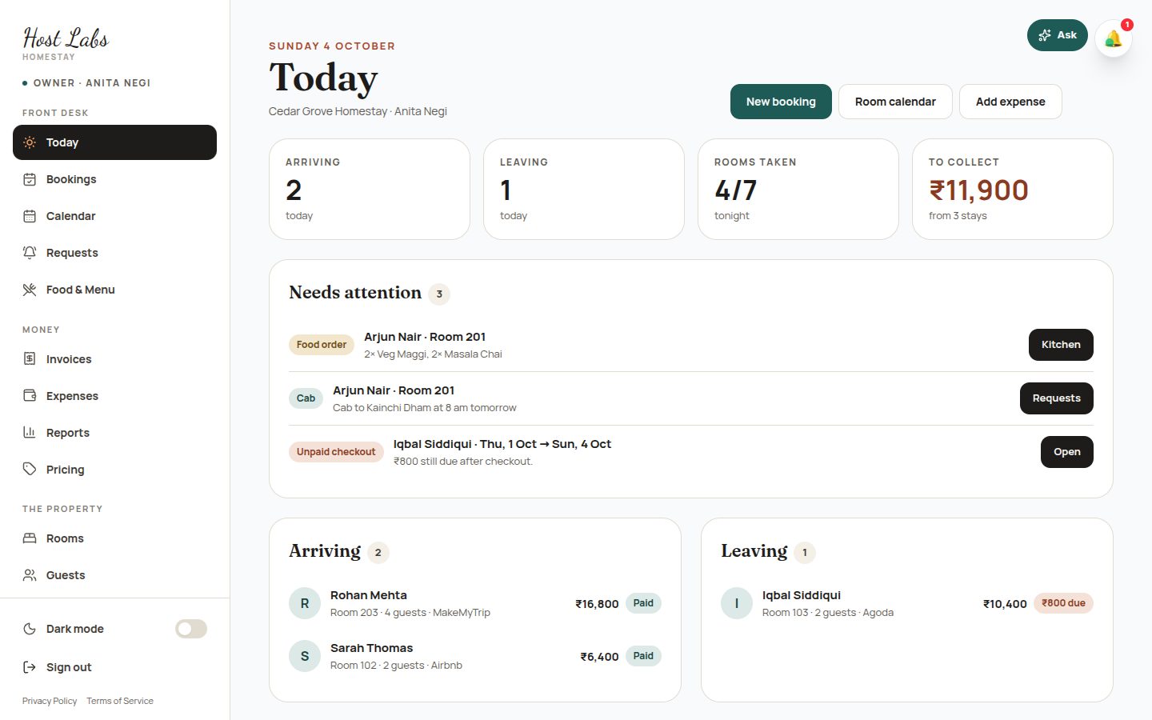Click the Food order tag
The width and height of the screenshot is (1152, 720).
tap(322, 345)
